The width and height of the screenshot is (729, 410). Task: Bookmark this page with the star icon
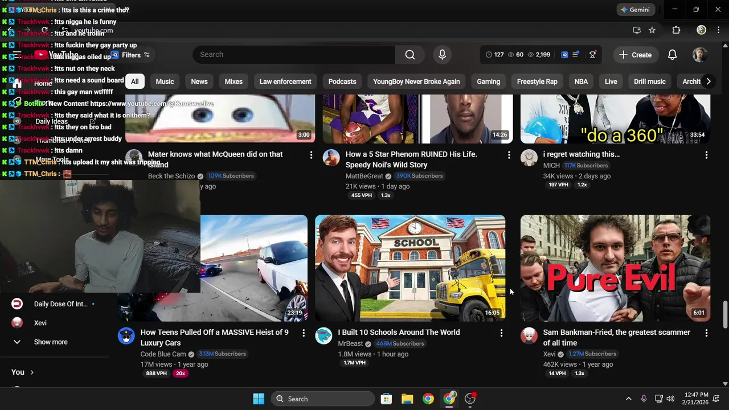click(x=652, y=30)
